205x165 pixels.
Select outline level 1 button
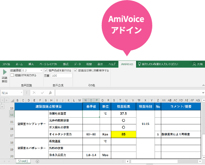pyautogui.click(x=2, y=101)
